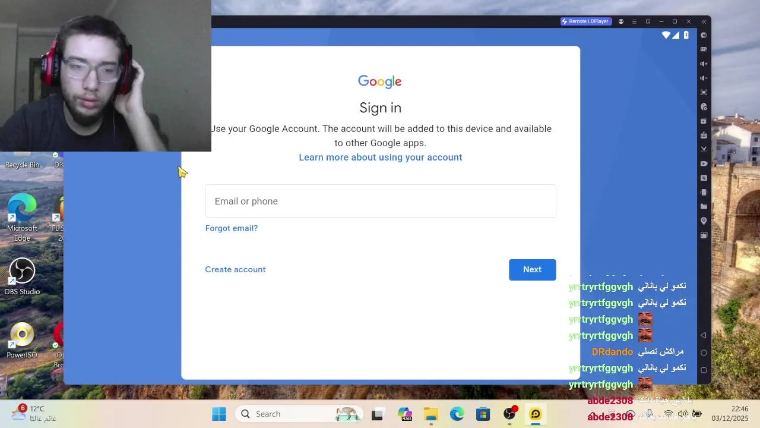Click taskbar Search box

(x=299, y=414)
